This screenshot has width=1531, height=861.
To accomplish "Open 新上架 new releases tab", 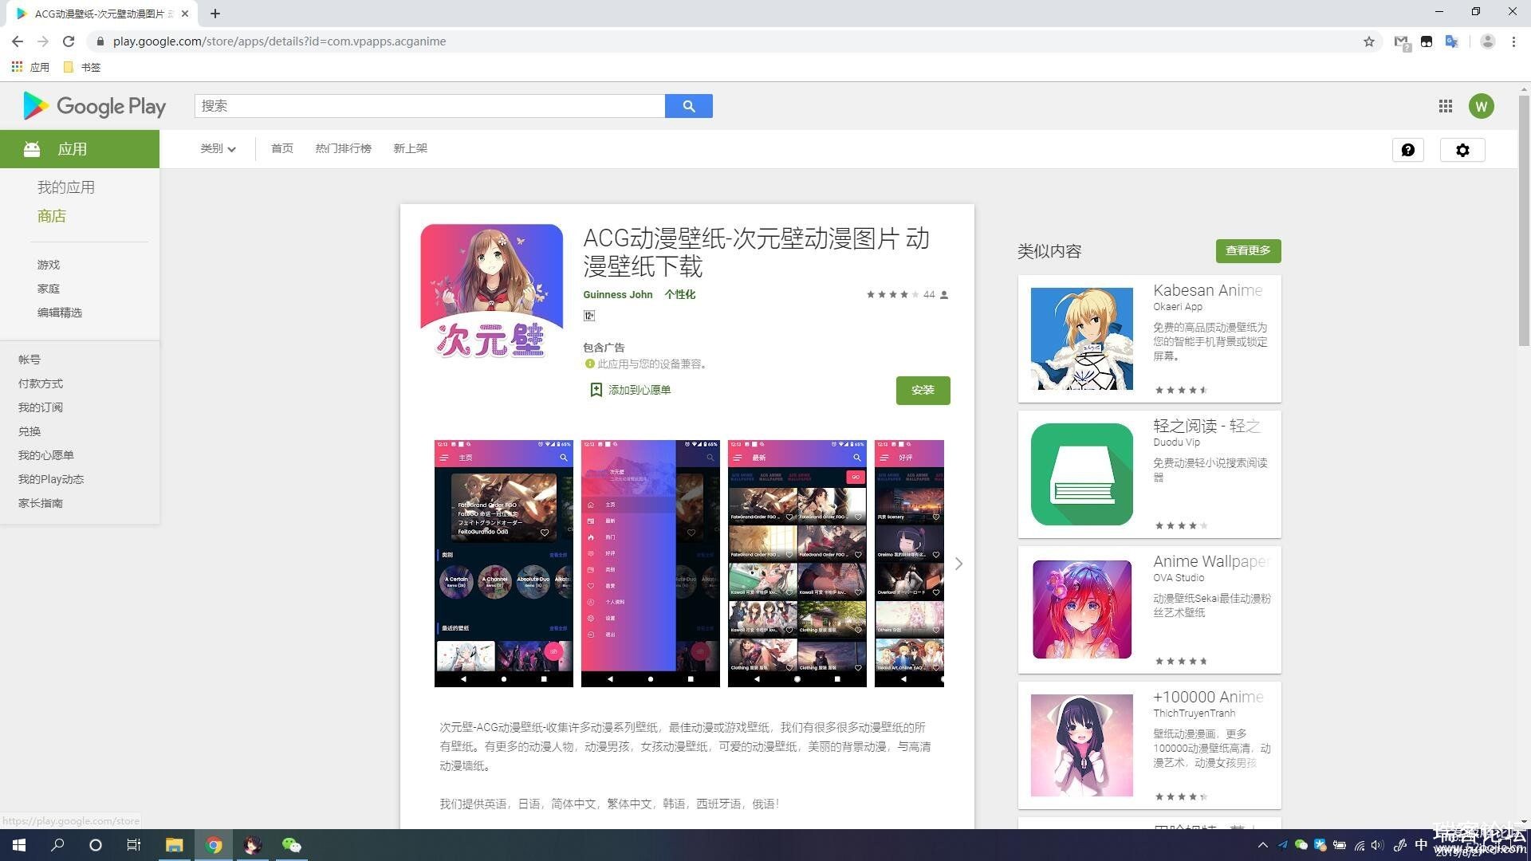I will click(411, 148).
